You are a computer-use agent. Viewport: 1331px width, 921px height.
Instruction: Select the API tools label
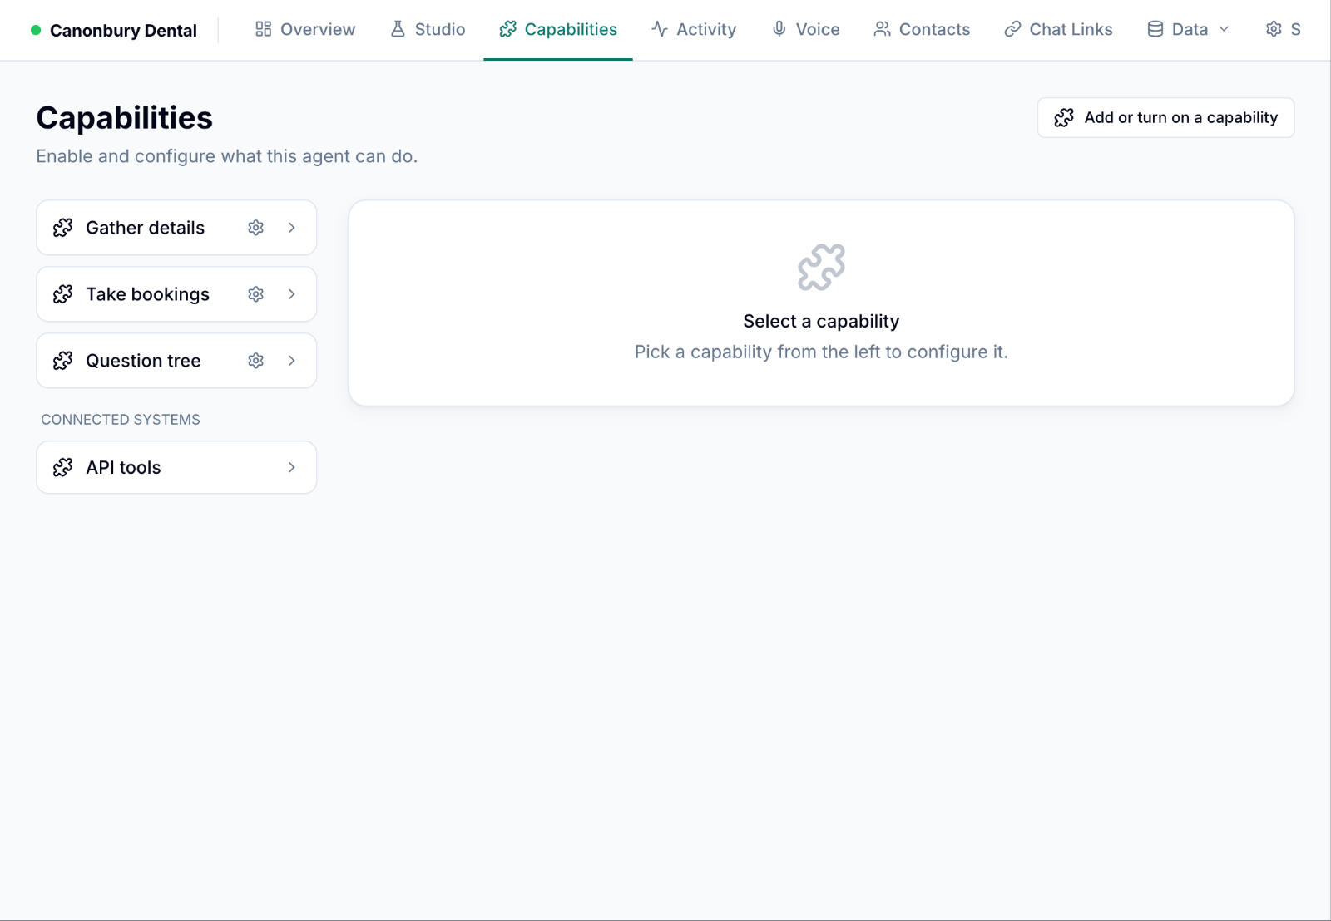[x=123, y=468]
